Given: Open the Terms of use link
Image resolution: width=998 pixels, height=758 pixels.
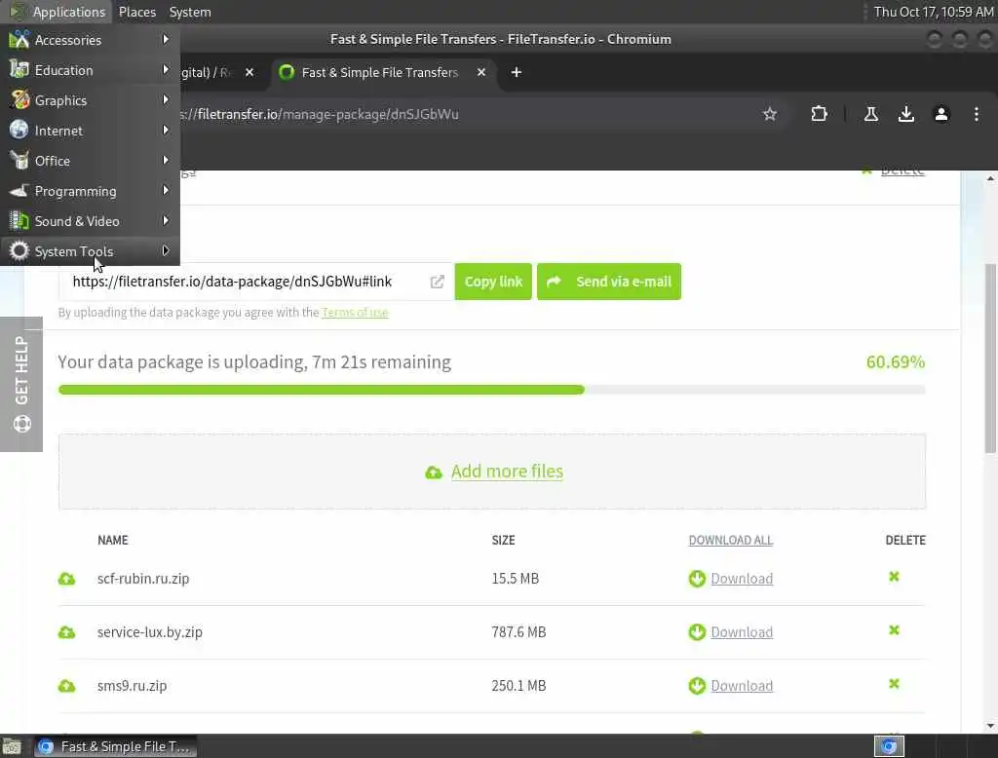Looking at the screenshot, I should 355,313.
